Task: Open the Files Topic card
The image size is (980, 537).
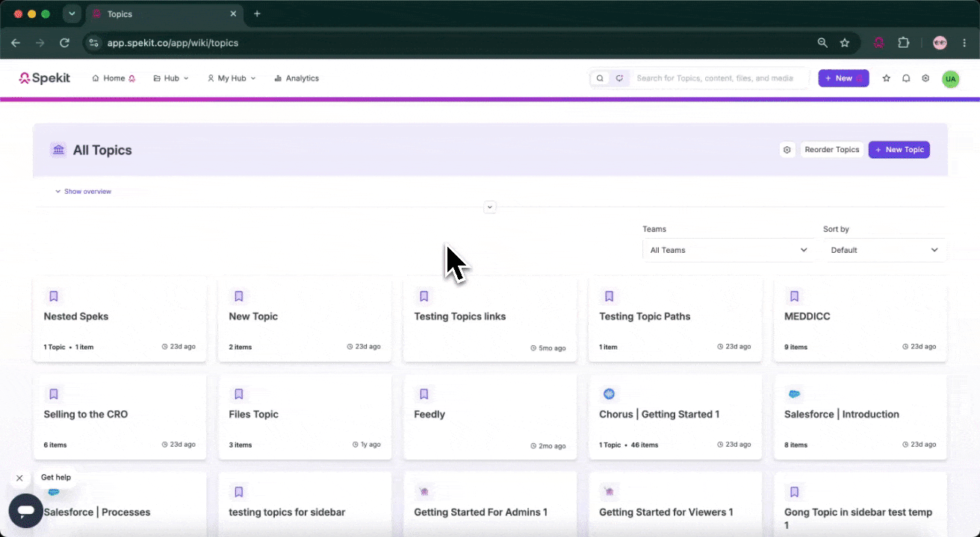Action: pyautogui.click(x=305, y=417)
